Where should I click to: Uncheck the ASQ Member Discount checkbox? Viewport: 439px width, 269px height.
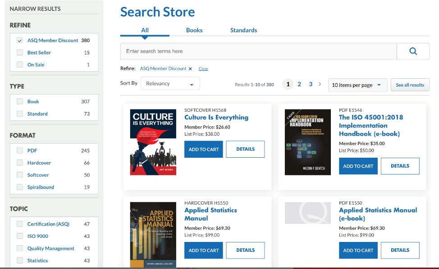point(19,40)
